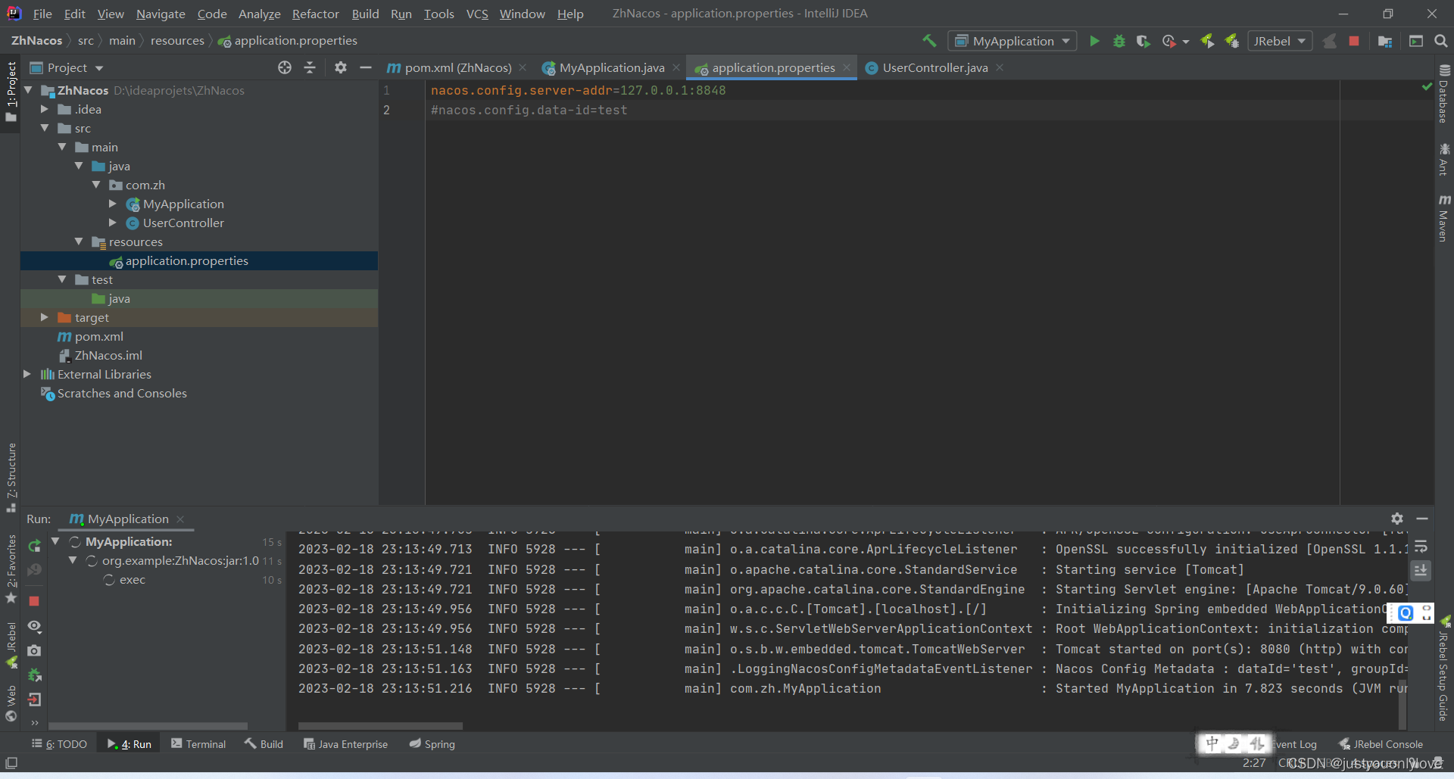1454x779 pixels.
Task: Open Search Everywhere magnifier icon
Action: click(1441, 41)
